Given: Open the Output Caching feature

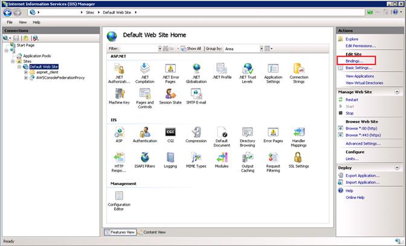Looking at the screenshot, I should (x=247, y=162).
